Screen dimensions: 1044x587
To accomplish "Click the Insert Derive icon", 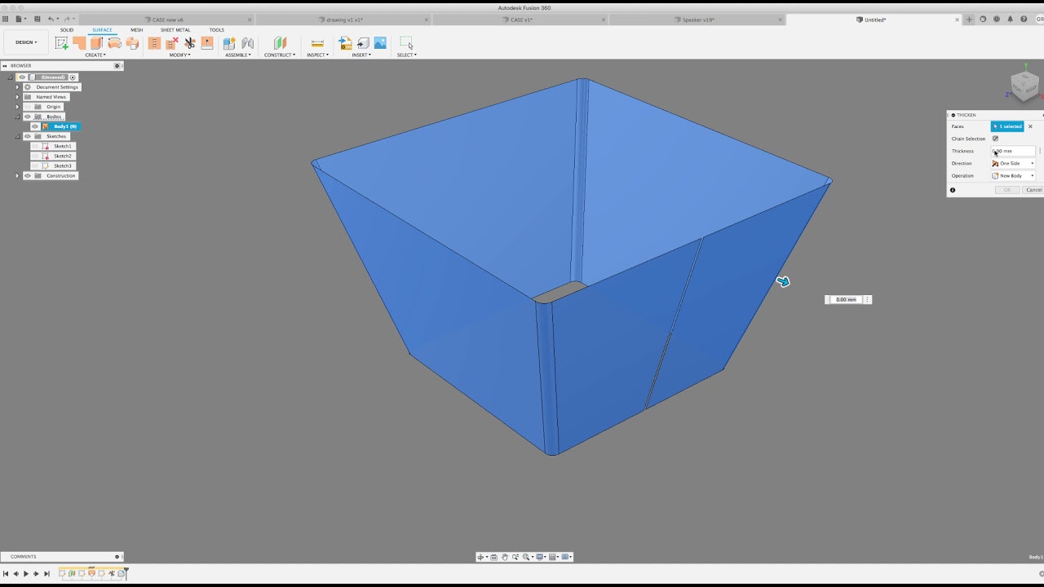I will tap(345, 43).
